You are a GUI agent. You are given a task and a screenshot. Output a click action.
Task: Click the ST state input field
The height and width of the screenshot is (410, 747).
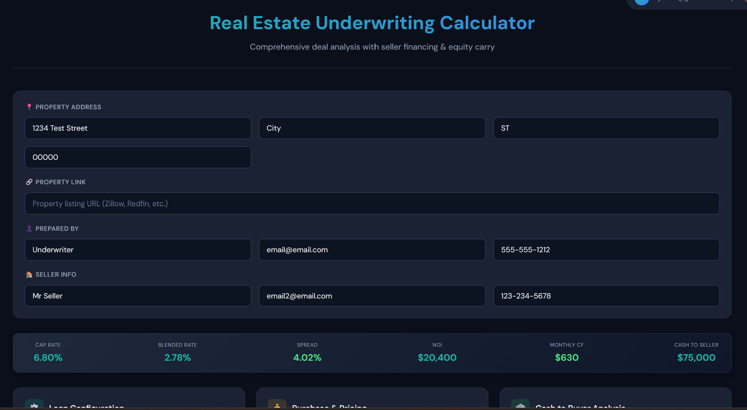[606, 128]
